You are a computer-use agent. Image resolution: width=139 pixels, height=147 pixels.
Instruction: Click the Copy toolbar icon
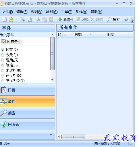tap(45, 19)
